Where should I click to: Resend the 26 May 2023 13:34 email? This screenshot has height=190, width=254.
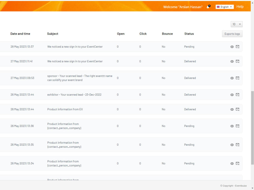(x=237, y=163)
